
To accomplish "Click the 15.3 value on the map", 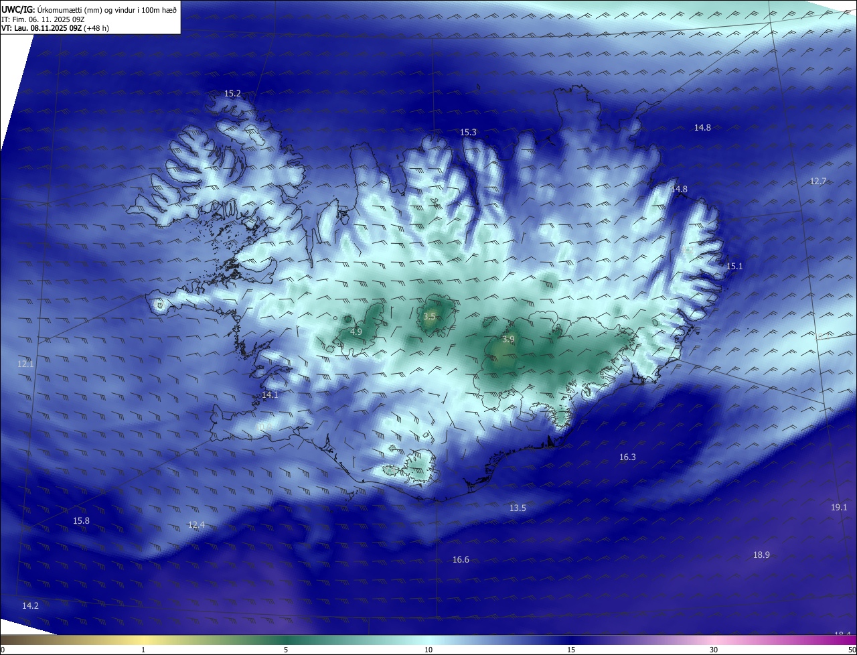I will [468, 133].
